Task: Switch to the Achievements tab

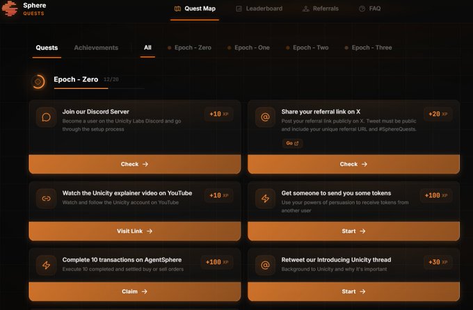Action: tap(96, 48)
